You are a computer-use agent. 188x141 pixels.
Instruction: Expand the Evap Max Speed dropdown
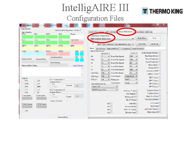133,56
